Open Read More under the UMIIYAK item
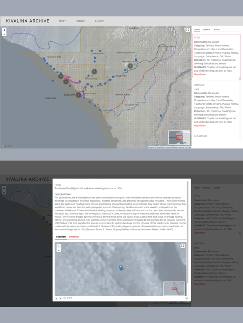This screenshot has height=323, width=243. coord(200,125)
